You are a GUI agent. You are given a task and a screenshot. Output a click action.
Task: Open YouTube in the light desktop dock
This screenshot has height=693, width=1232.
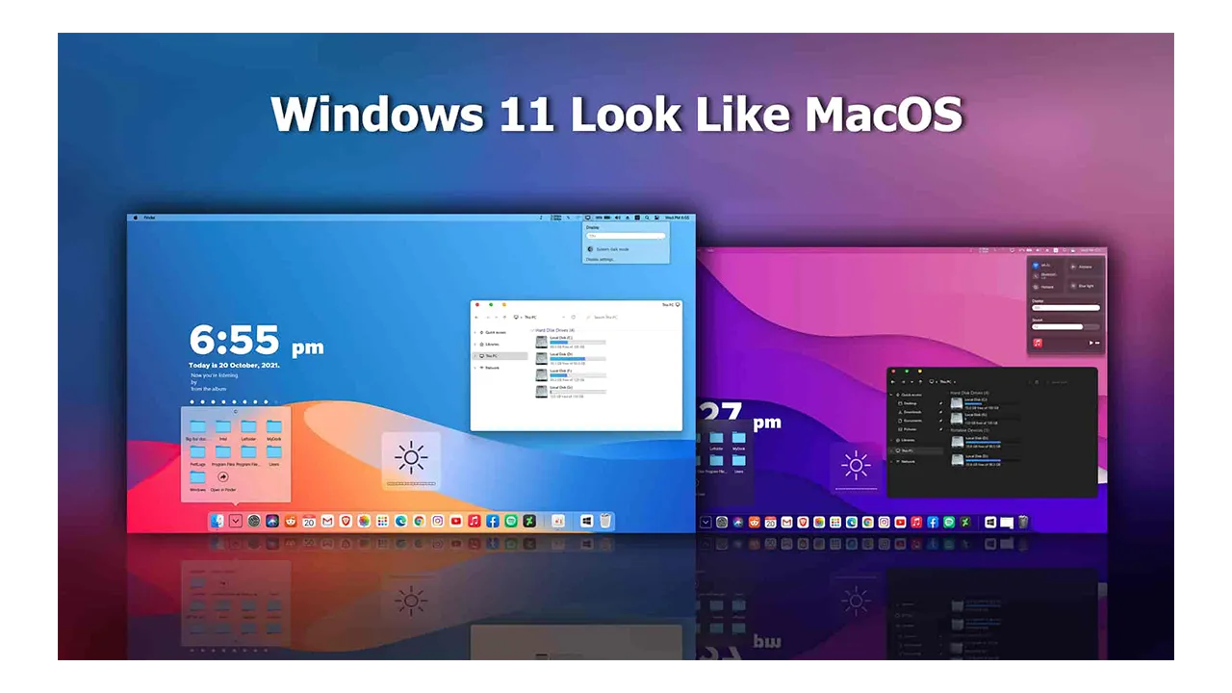(455, 521)
